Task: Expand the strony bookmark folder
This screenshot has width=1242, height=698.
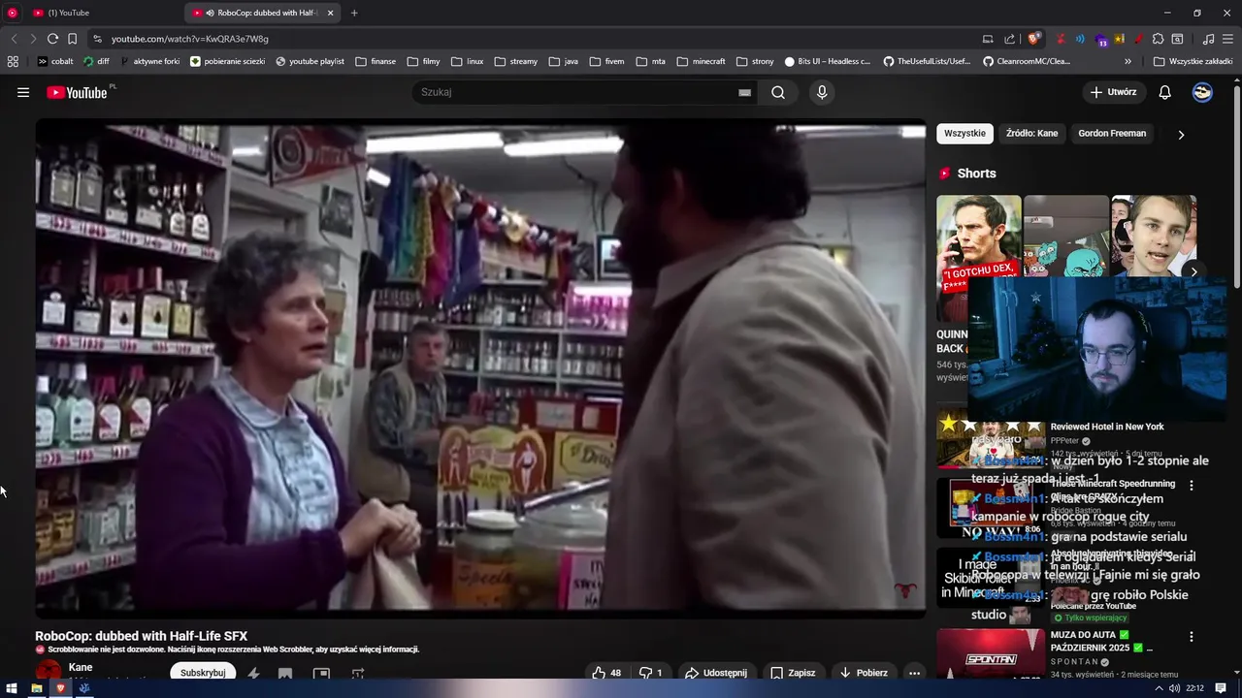Action: 755,61
